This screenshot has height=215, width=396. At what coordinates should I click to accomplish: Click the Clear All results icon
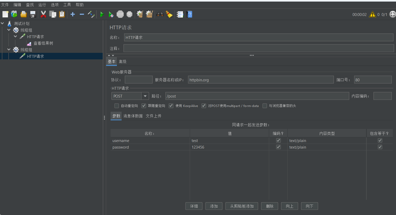coord(149,14)
